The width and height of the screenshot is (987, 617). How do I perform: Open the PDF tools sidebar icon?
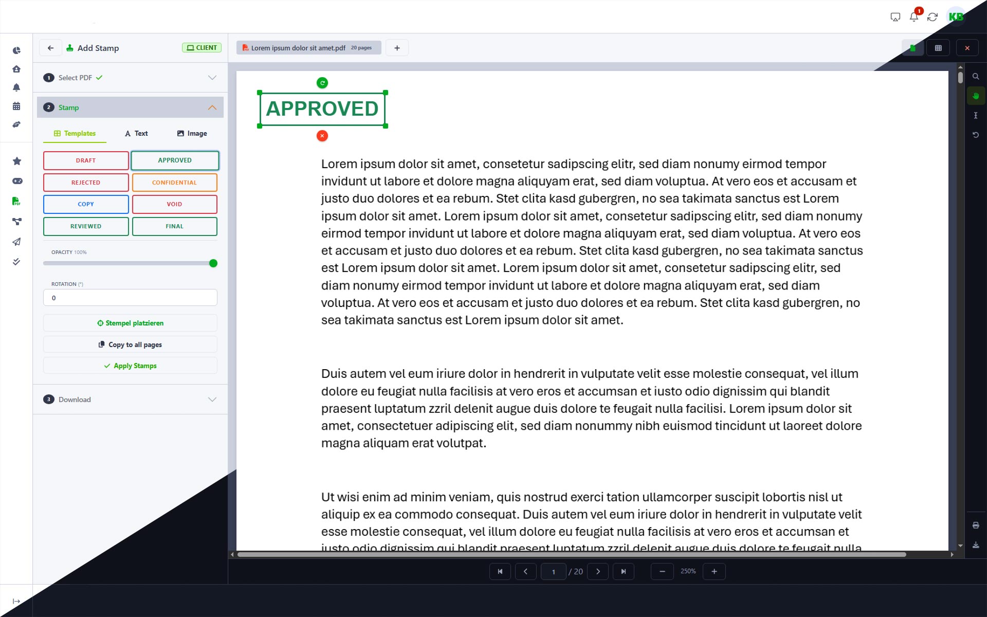pos(16,201)
